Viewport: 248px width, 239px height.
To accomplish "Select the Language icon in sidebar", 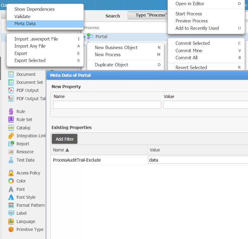I will pos(11,221).
